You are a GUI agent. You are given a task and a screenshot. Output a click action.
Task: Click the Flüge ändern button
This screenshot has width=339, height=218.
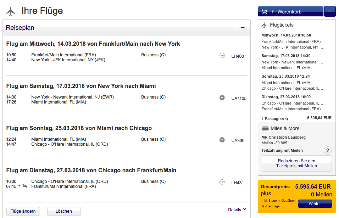[23, 211]
